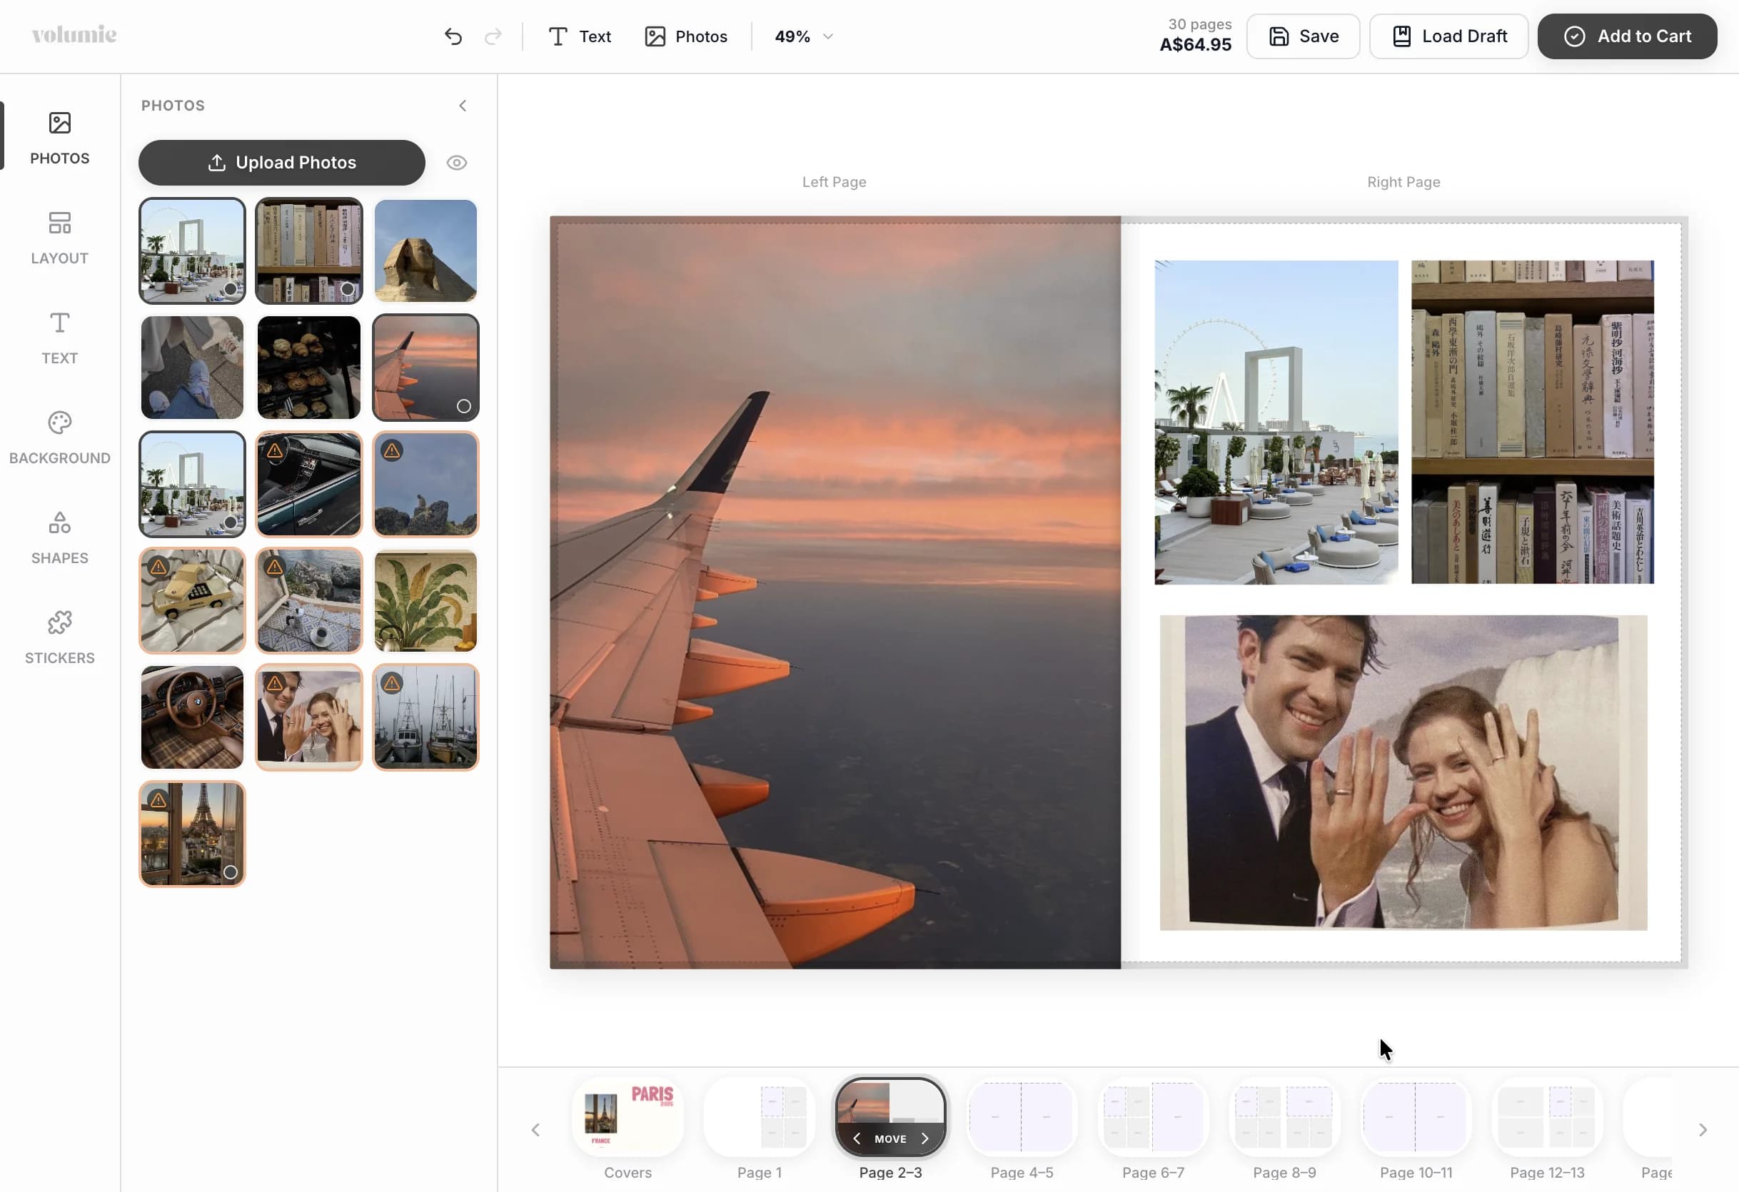Screen dimensions: 1739x1192
Task: Select the couple showing rings photo on the right page
Action: point(1403,772)
